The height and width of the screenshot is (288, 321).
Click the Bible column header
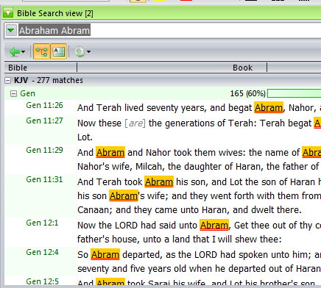coord(40,68)
